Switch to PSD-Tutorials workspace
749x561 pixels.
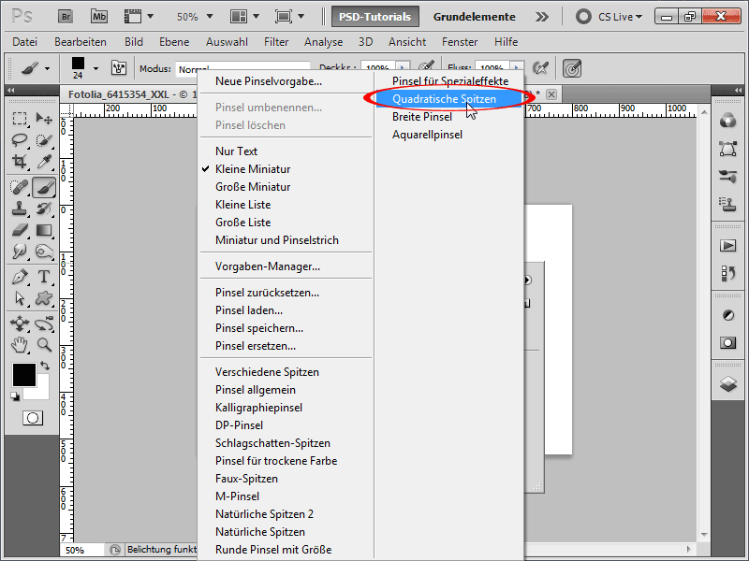pos(375,17)
